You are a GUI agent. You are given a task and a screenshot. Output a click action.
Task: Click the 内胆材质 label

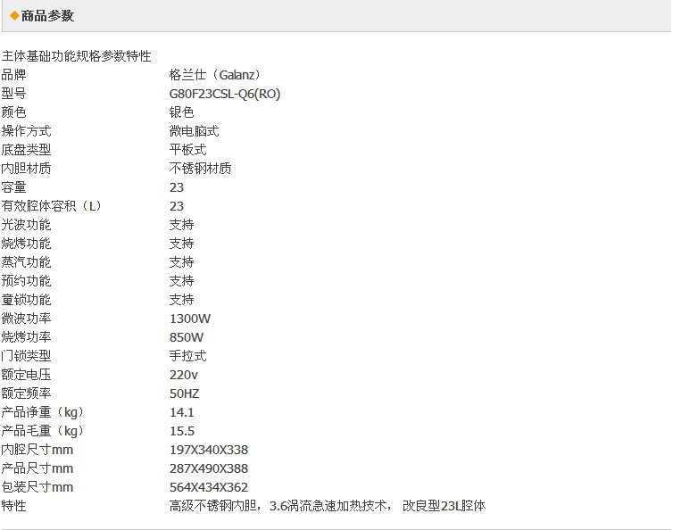pos(26,169)
